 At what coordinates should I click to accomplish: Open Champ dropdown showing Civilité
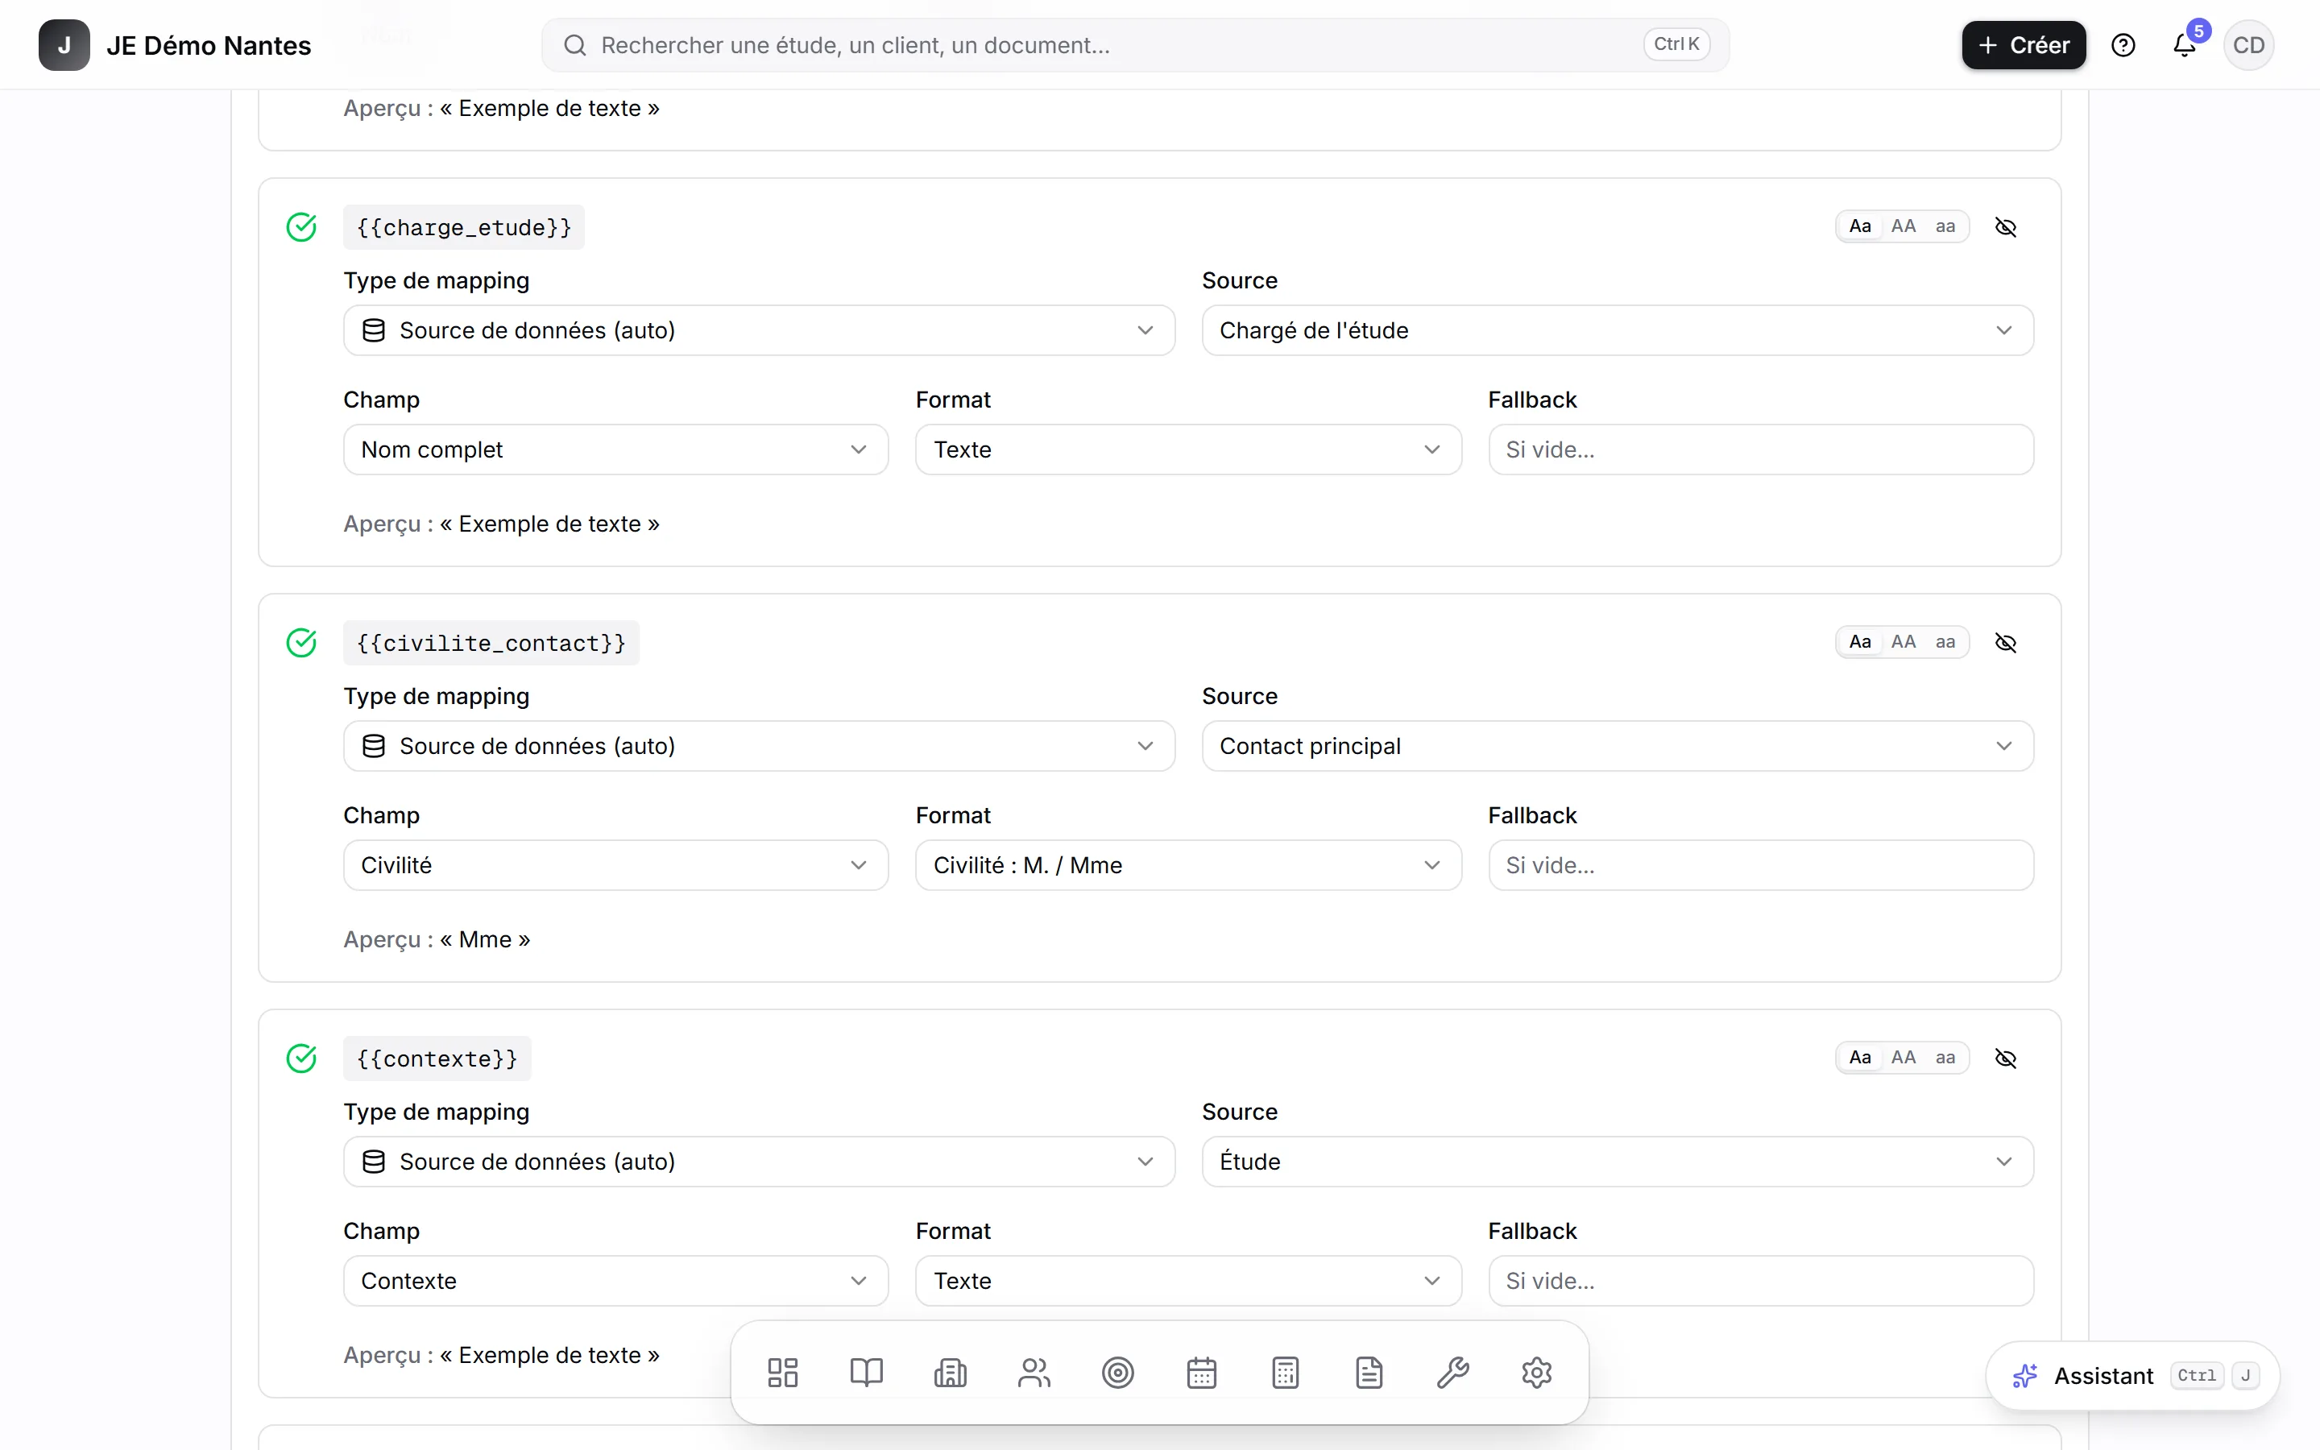pos(615,865)
